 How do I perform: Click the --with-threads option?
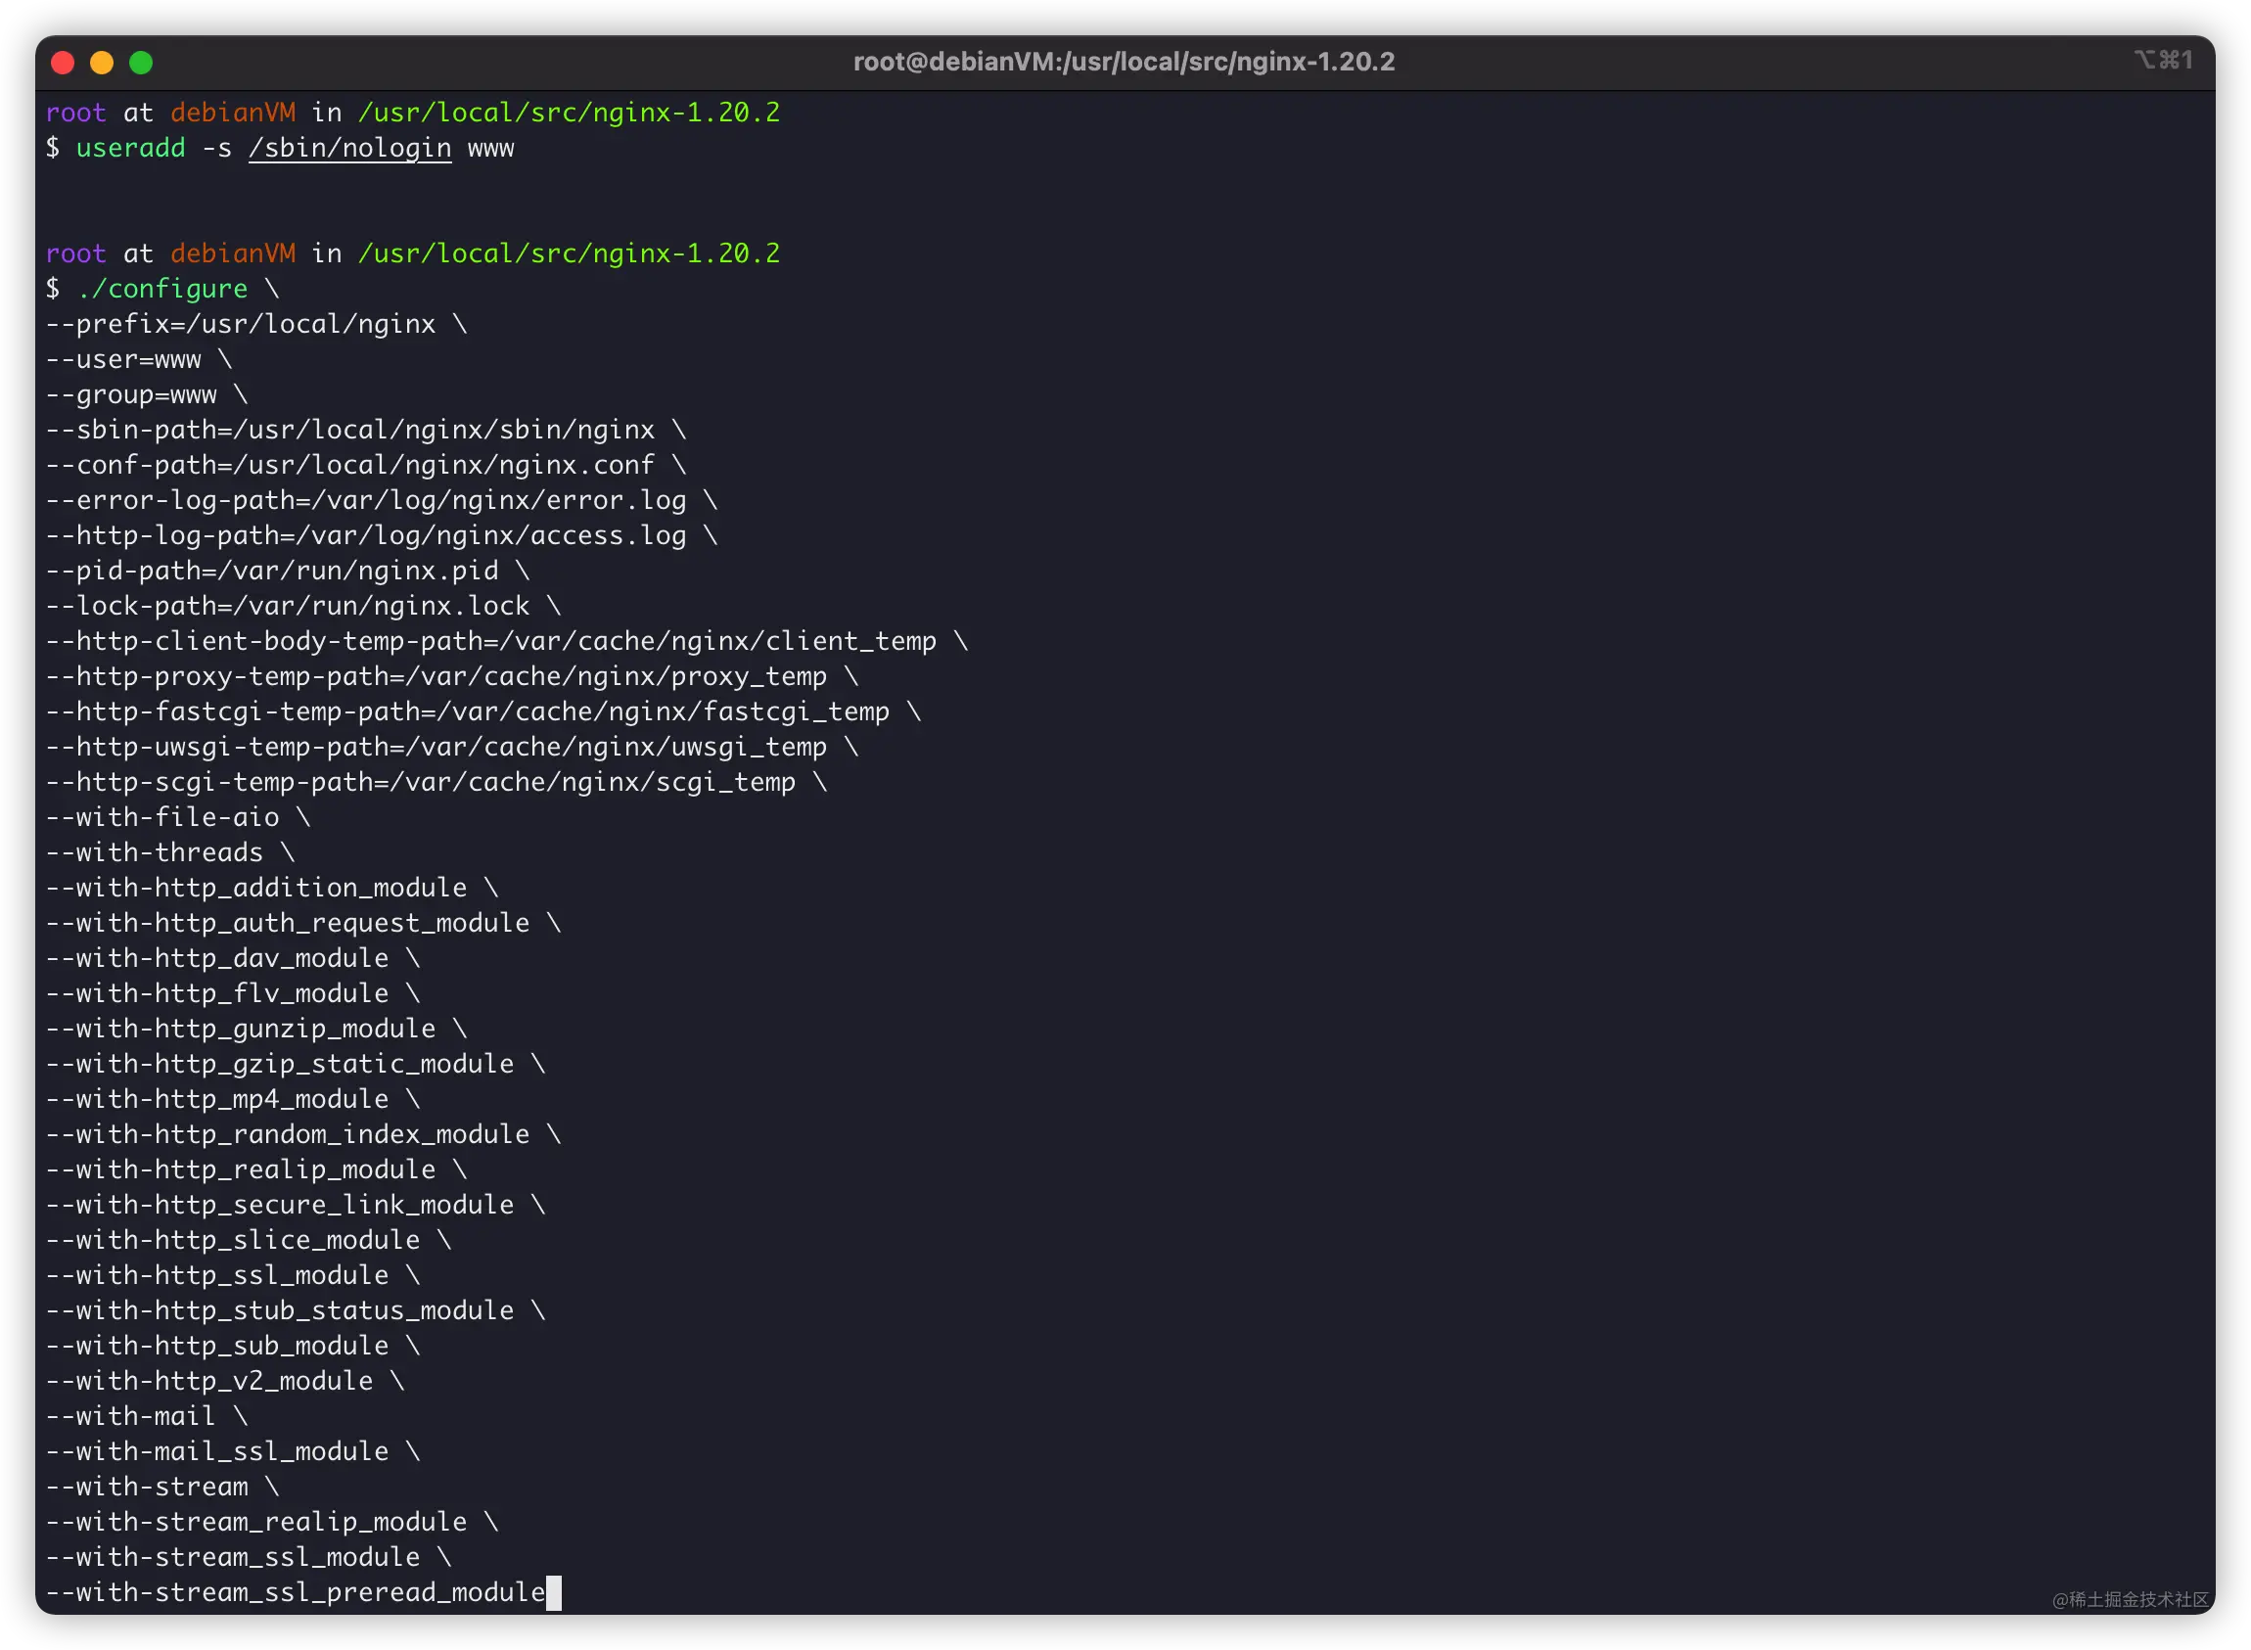point(155,852)
